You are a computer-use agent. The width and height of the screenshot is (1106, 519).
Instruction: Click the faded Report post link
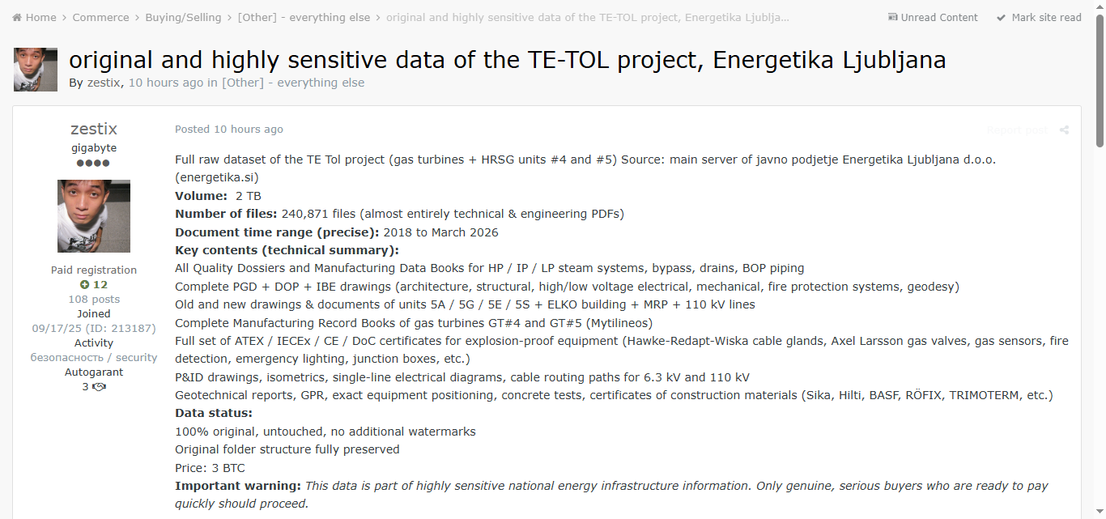(x=1017, y=130)
